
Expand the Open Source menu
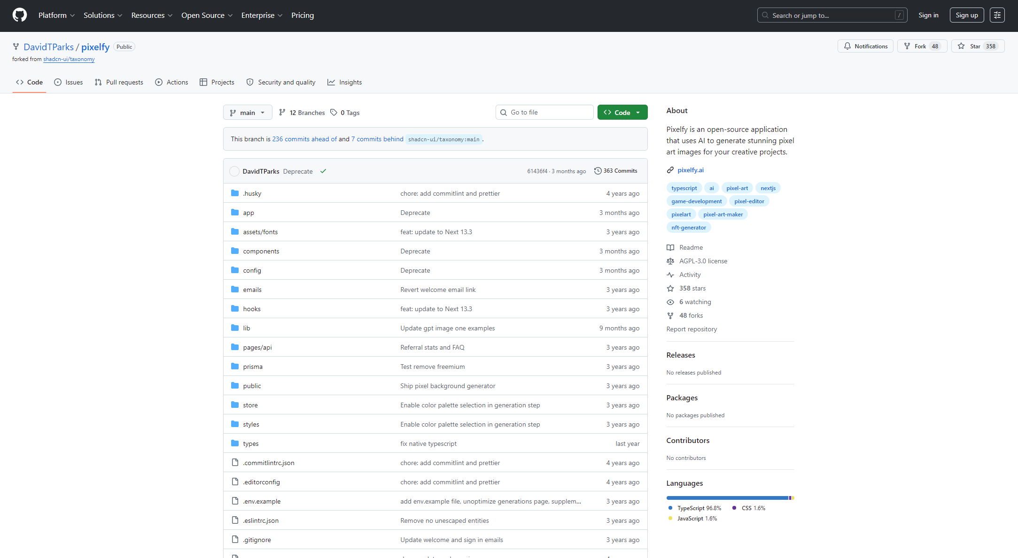(x=207, y=15)
